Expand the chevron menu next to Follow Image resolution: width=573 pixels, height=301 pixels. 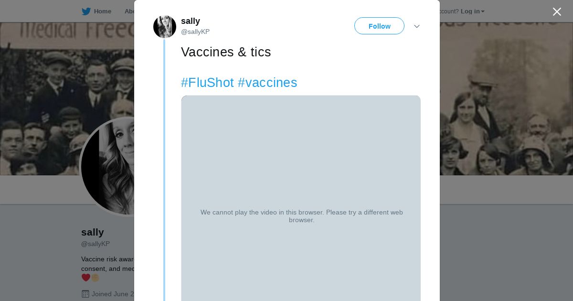pos(416,26)
